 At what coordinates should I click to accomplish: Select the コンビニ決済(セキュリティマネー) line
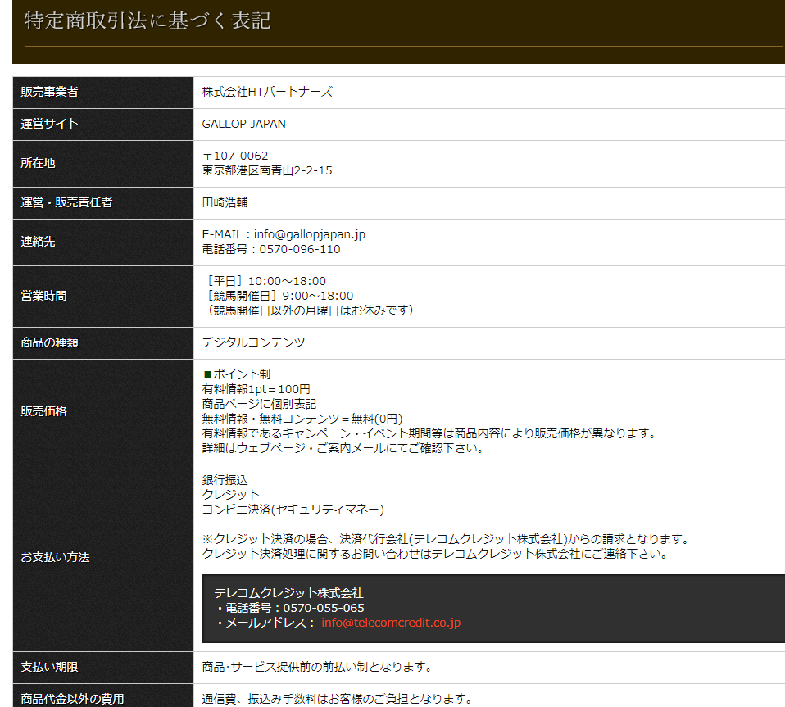(293, 510)
